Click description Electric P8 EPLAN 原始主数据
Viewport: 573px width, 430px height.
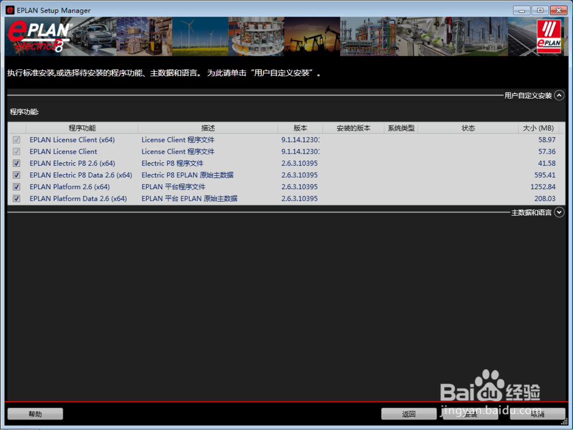point(187,175)
